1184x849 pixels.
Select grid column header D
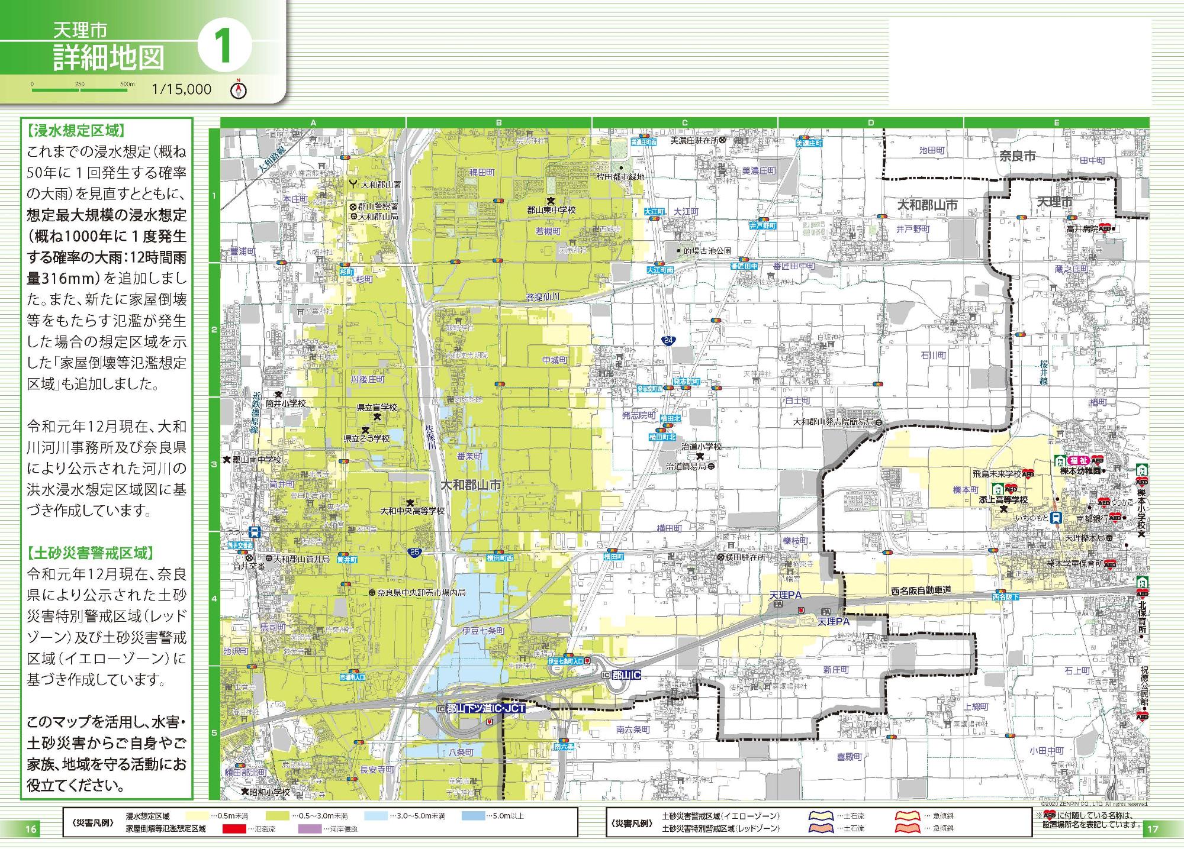(x=871, y=123)
